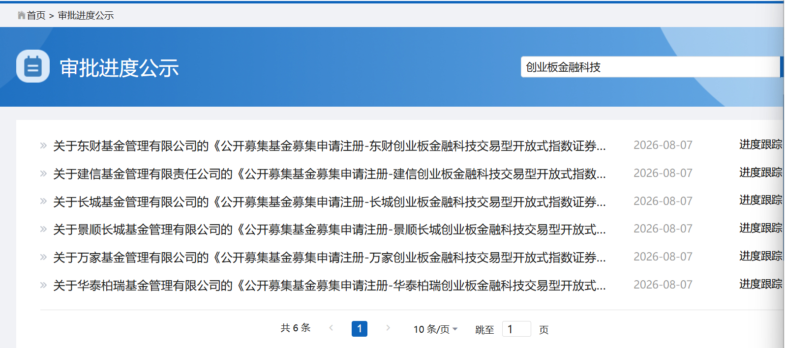785x348 pixels.
Task: Open the 景顺长城基金管理有限公司 application entry
Action: [330, 230]
